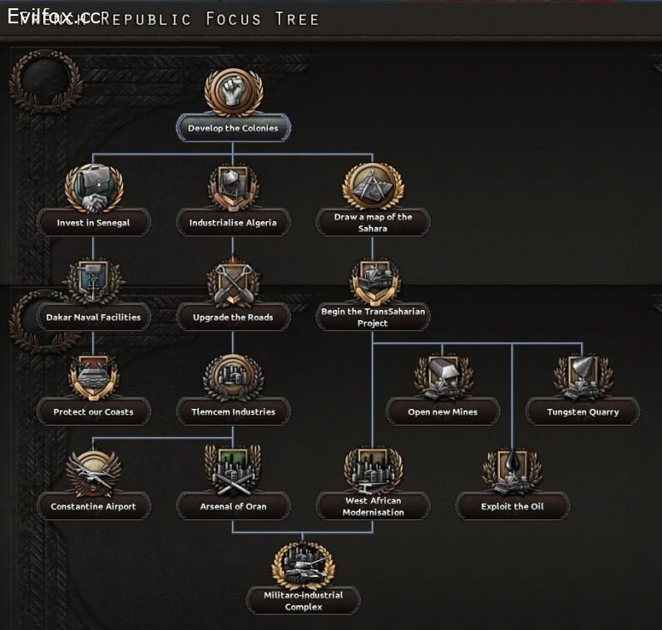Click the Arsenal of Oran label
This screenshot has height=630, width=662.
pos(233,506)
